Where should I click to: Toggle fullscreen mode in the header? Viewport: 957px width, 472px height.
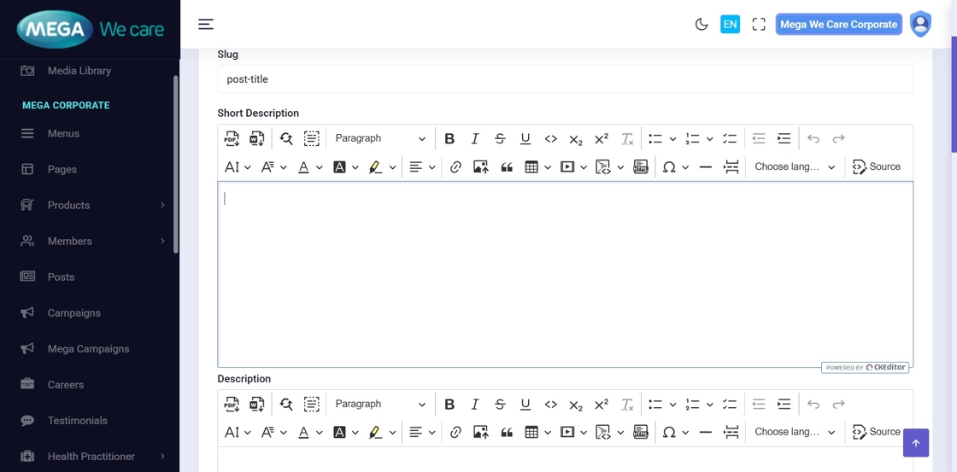pos(759,25)
